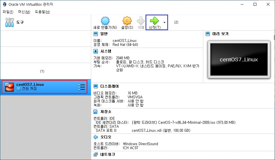Click the System (시스템) chip icon
Image resolution: width=275 pixels, height=160 pixels.
(95, 51)
